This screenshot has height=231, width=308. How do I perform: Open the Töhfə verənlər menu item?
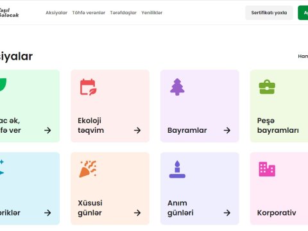(89, 13)
